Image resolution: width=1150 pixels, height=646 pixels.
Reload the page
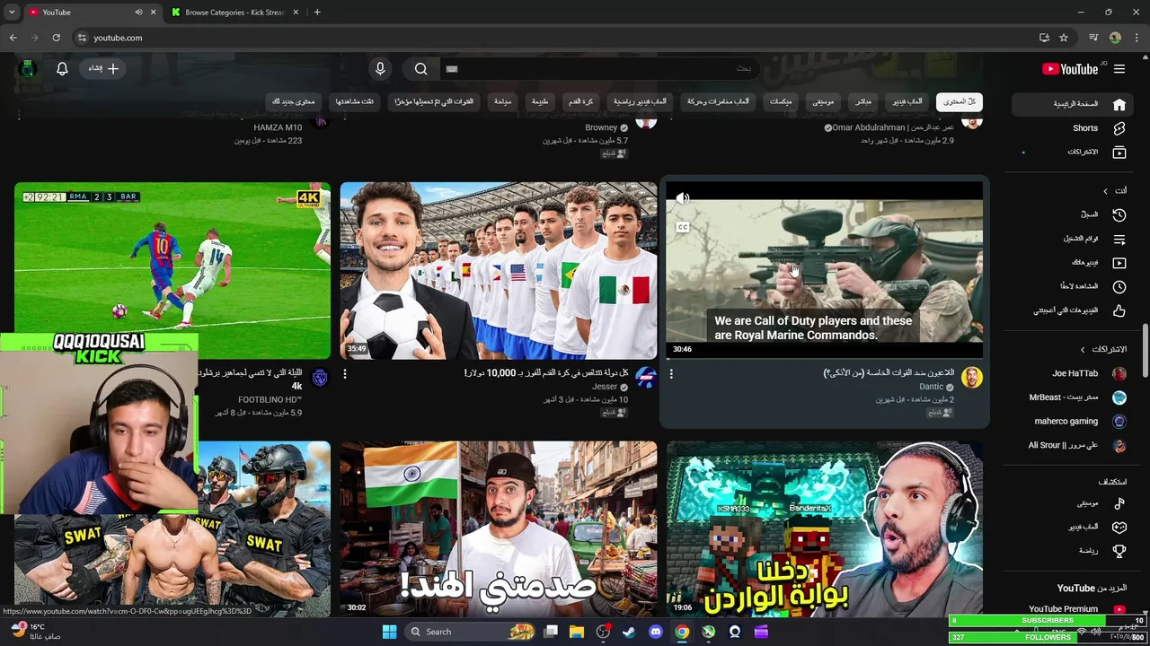point(56,38)
